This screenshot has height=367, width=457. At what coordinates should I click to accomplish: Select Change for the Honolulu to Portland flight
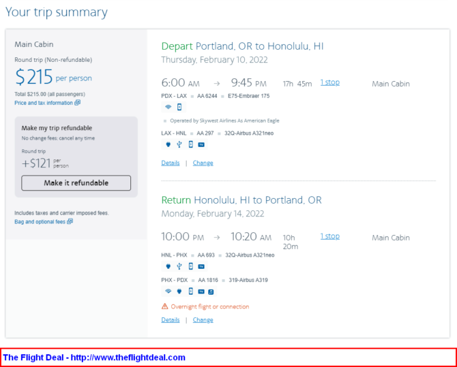(203, 320)
